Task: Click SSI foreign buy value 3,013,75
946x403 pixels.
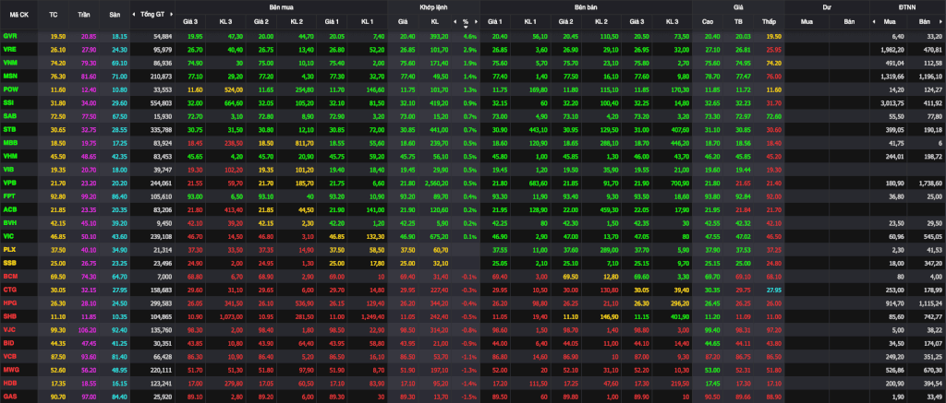Action: coord(894,102)
